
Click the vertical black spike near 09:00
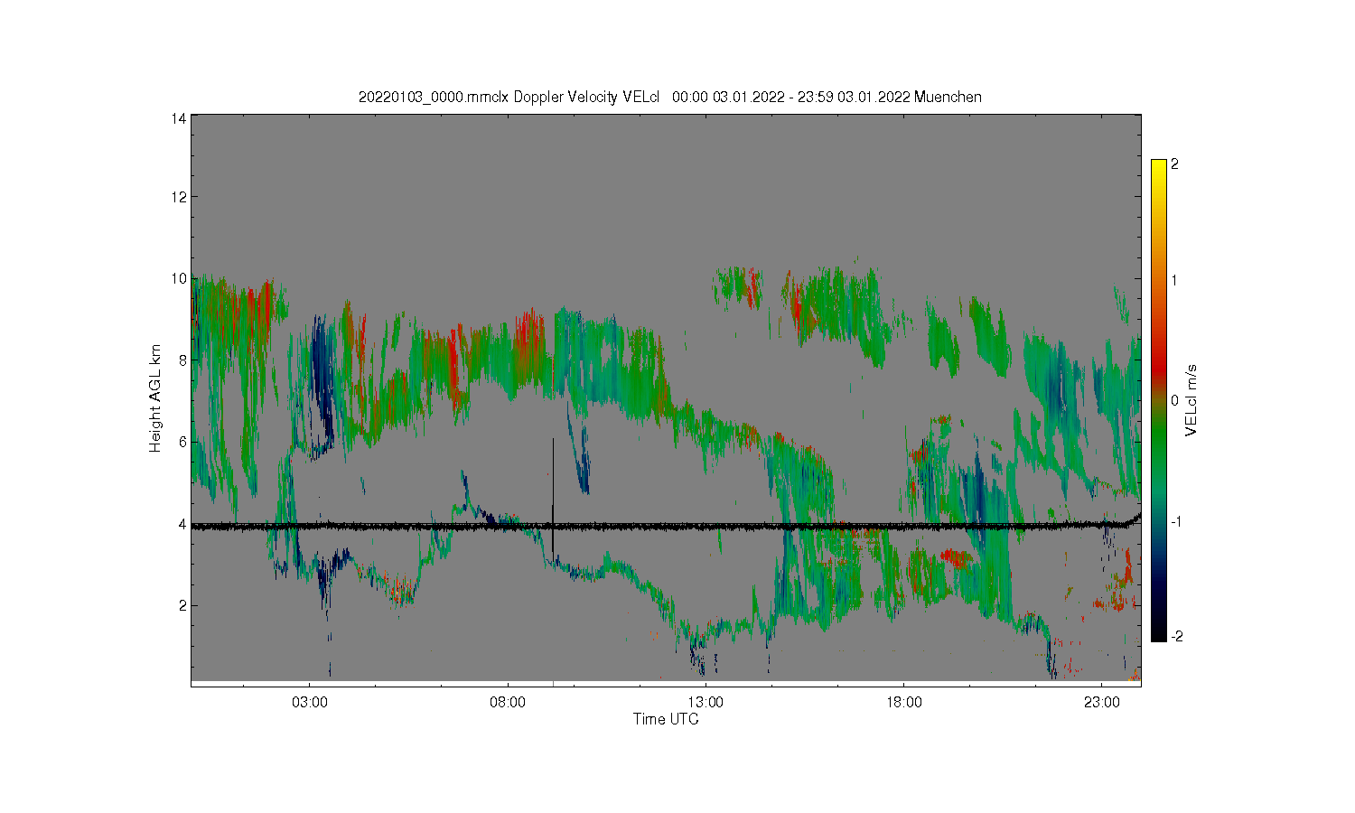(553, 497)
